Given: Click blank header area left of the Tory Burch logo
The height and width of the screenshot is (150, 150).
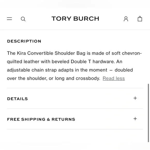Looking at the screenshot, I should (x=38, y=19).
